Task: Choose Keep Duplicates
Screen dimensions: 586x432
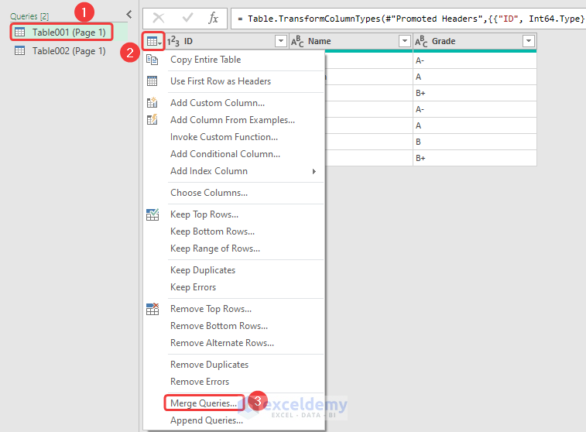Action: pyautogui.click(x=203, y=270)
